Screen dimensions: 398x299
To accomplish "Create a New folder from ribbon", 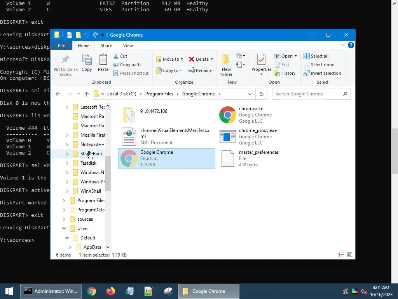I will click(x=226, y=65).
